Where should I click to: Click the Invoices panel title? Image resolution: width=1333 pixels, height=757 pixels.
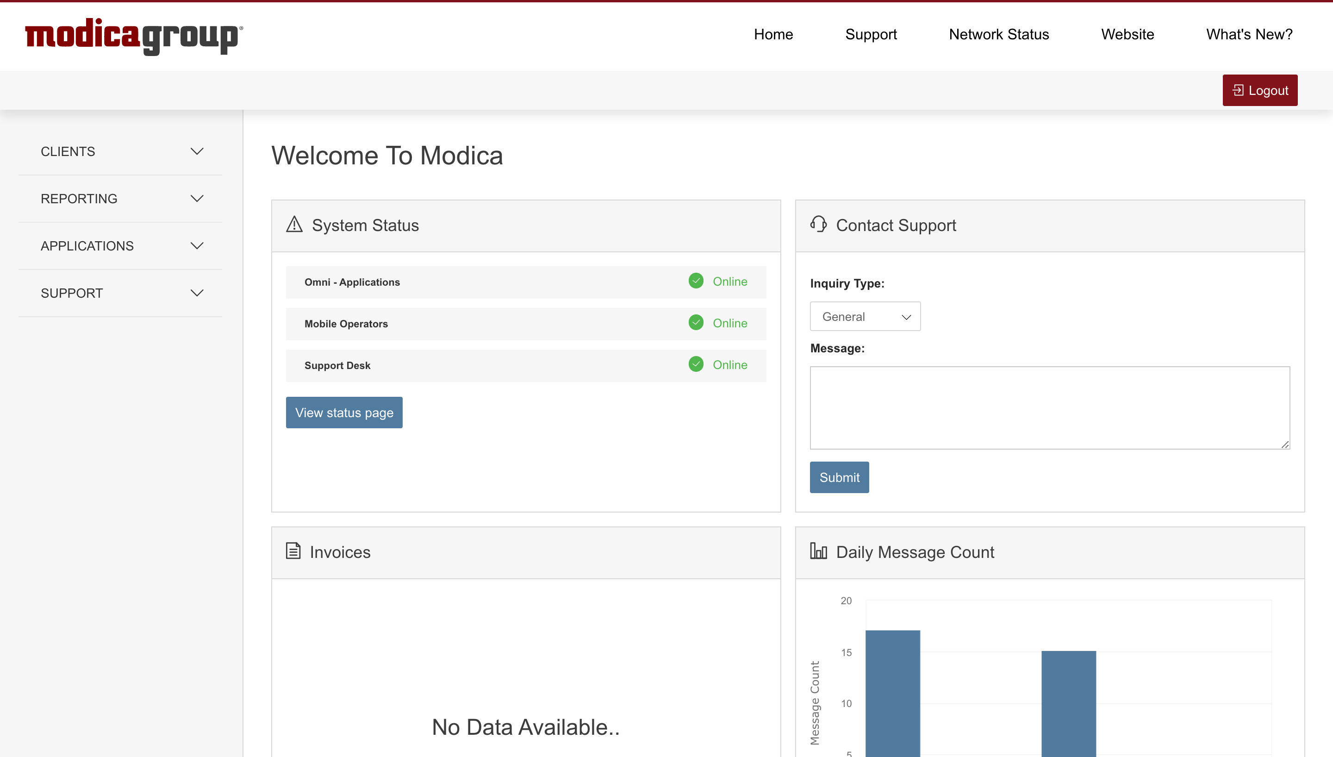(x=340, y=551)
